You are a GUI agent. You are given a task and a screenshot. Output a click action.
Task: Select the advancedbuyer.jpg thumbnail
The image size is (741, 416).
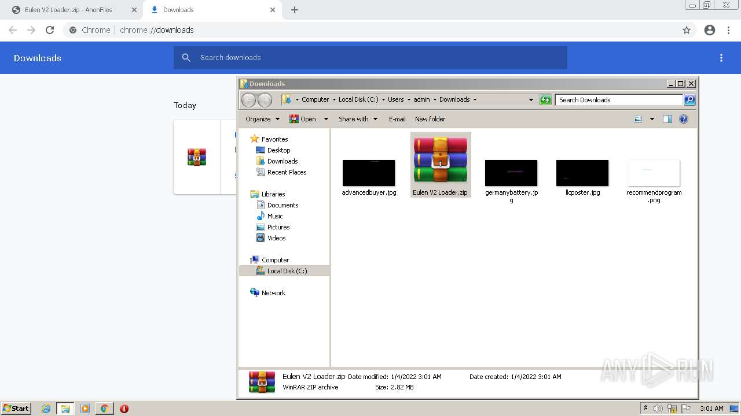[369, 173]
